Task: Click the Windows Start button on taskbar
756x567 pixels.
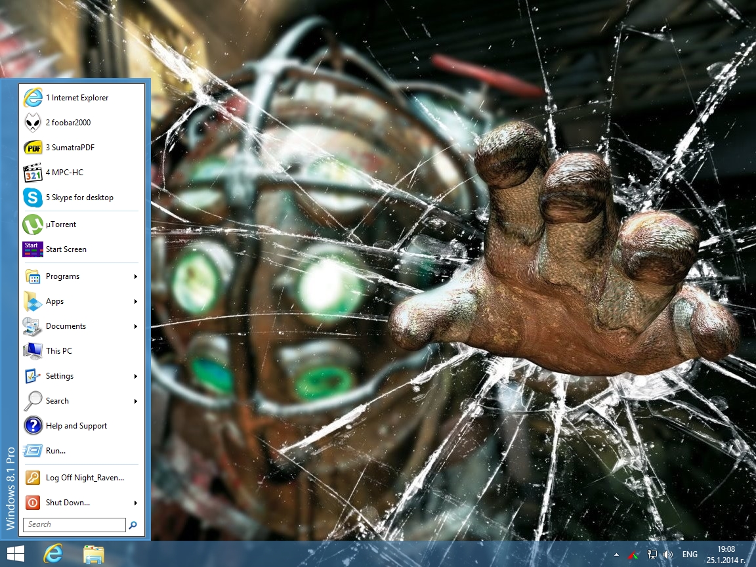Action: pyautogui.click(x=16, y=554)
